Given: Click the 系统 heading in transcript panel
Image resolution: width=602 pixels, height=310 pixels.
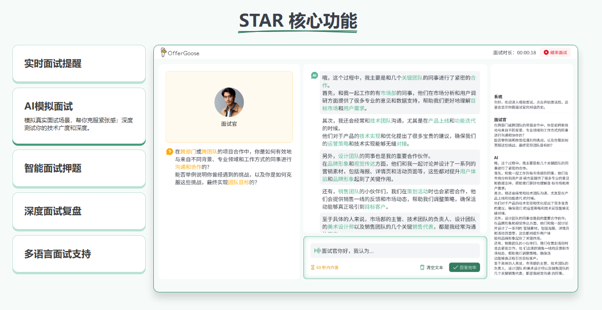Looking at the screenshot, I should [x=498, y=97].
